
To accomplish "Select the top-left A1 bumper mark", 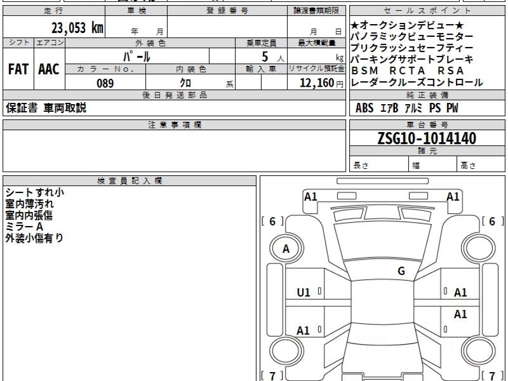I will tap(311, 196).
